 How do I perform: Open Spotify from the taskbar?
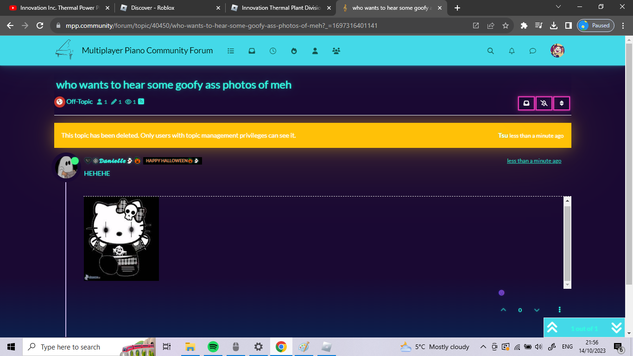click(x=213, y=347)
